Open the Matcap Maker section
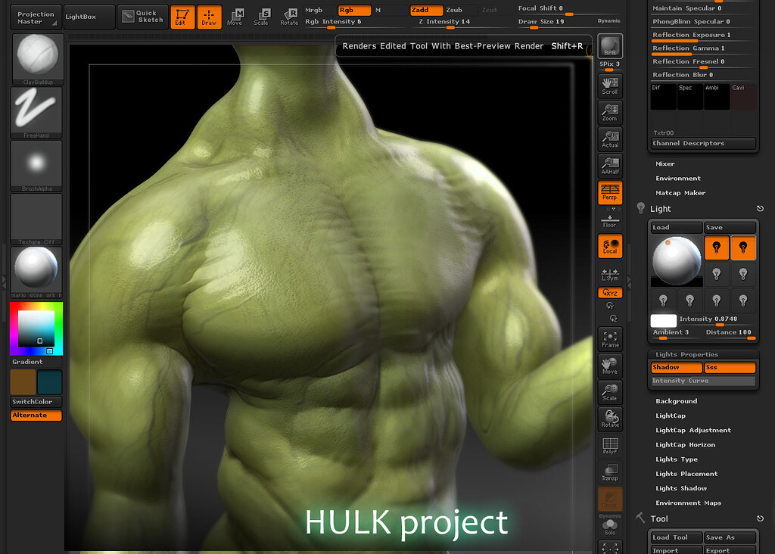This screenshot has height=554, width=775. (x=681, y=192)
